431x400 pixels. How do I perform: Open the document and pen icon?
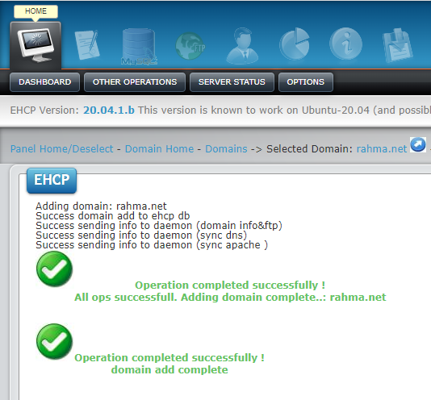(x=87, y=45)
